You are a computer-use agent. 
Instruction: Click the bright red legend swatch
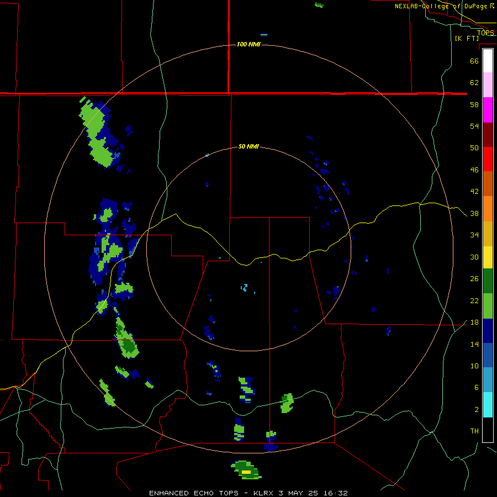(x=488, y=159)
